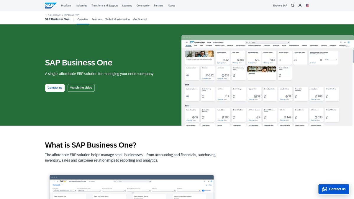
Task: Expand the breadcrumb chevron before All products
Action: point(46,15)
